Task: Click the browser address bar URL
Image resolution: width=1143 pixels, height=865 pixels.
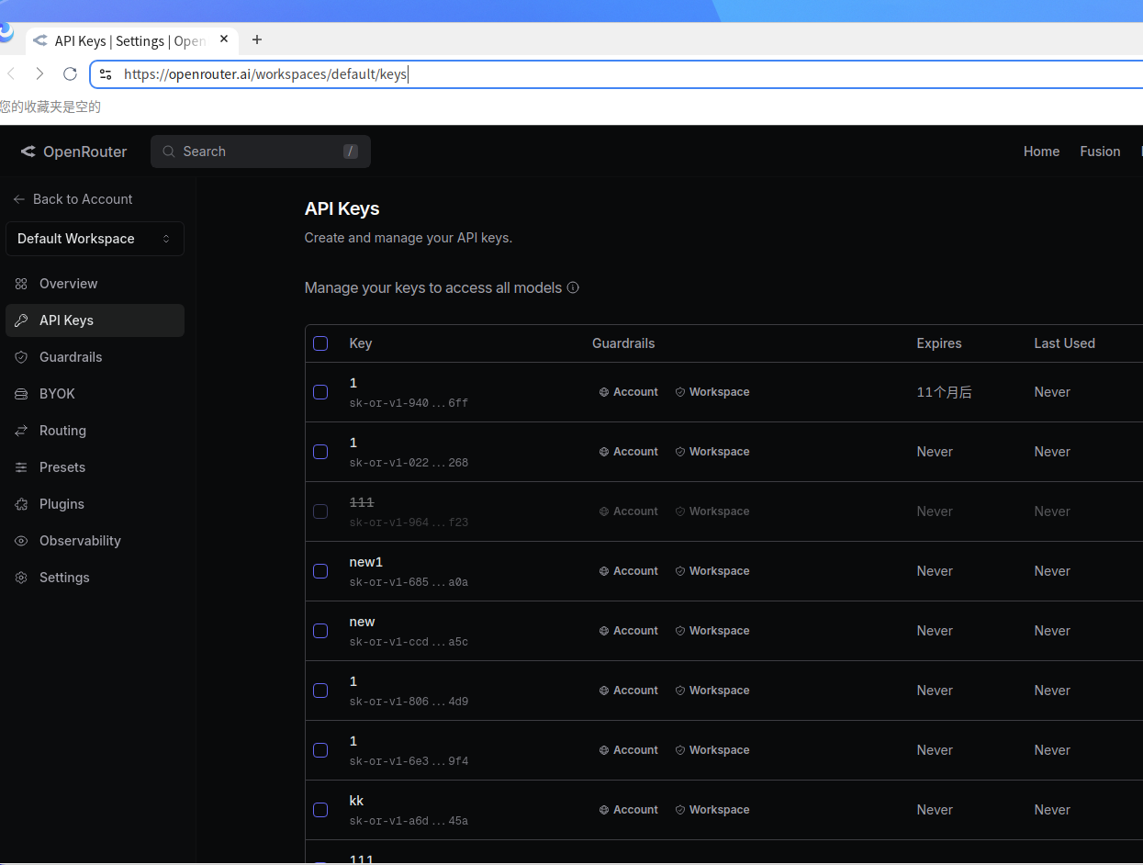Action: tap(265, 74)
